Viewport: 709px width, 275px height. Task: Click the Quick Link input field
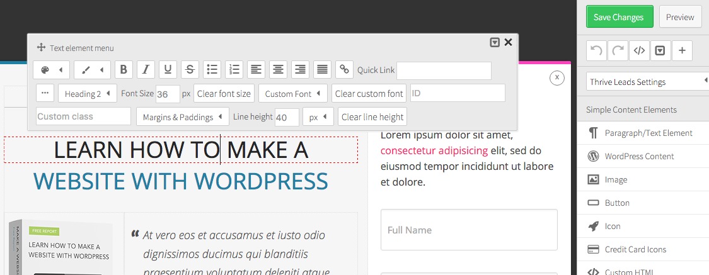click(444, 70)
